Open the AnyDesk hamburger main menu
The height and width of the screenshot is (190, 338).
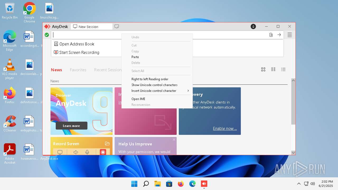(290, 35)
